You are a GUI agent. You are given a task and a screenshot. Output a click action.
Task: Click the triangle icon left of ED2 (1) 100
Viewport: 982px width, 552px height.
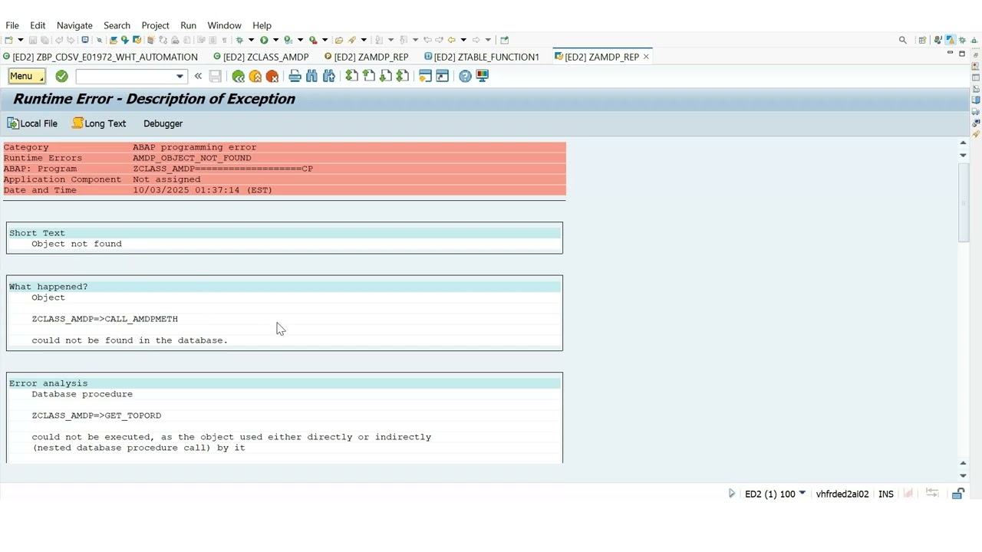pyautogui.click(x=731, y=494)
